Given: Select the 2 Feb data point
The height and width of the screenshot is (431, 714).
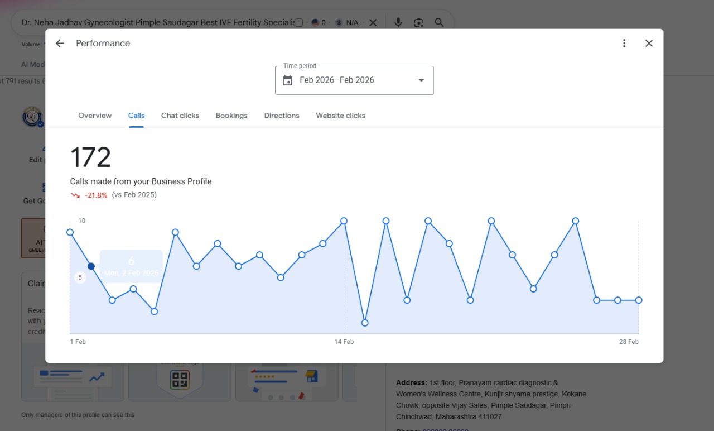Looking at the screenshot, I should (91, 266).
